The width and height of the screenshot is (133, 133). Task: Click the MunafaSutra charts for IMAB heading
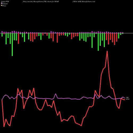(x=40, y=2)
